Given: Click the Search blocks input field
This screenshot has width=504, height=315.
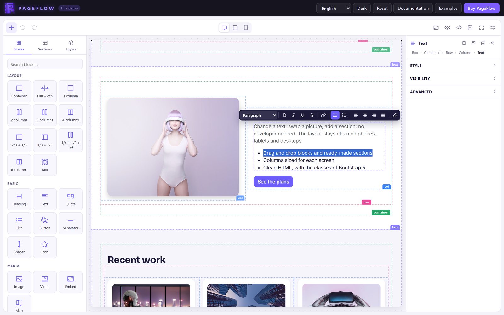Looking at the screenshot, I should pyautogui.click(x=45, y=64).
